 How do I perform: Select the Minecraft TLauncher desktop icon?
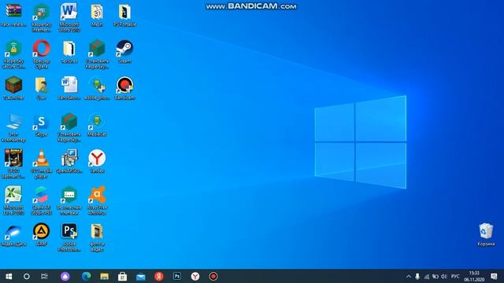pyautogui.click(x=13, y=88)
